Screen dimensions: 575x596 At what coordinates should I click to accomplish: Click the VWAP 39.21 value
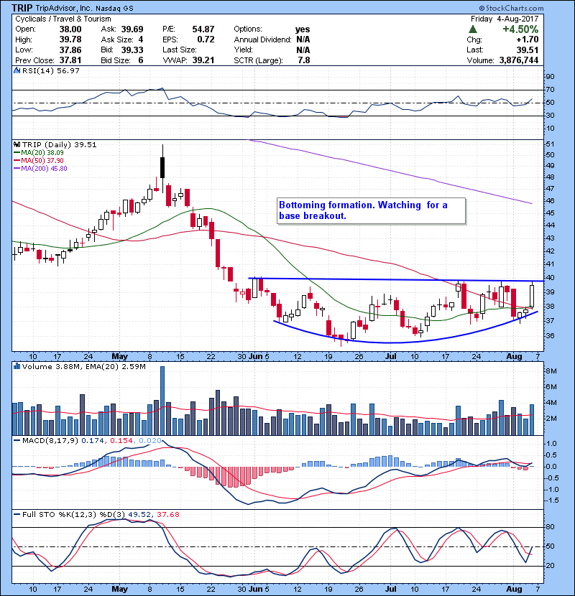(203, 60)
